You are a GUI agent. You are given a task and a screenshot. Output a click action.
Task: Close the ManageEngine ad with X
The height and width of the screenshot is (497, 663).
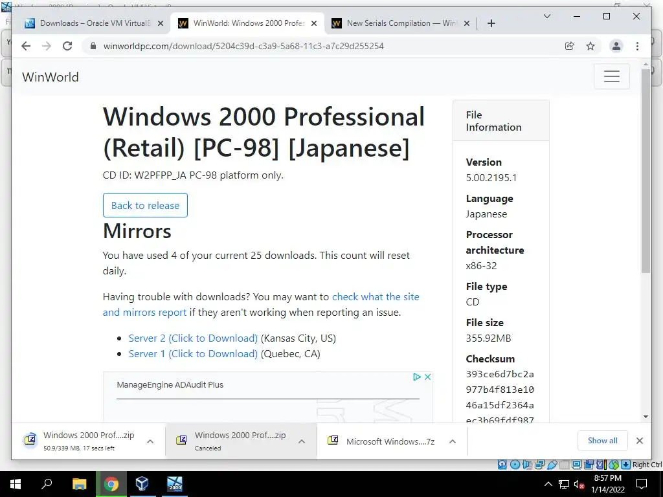pos(427,377)
